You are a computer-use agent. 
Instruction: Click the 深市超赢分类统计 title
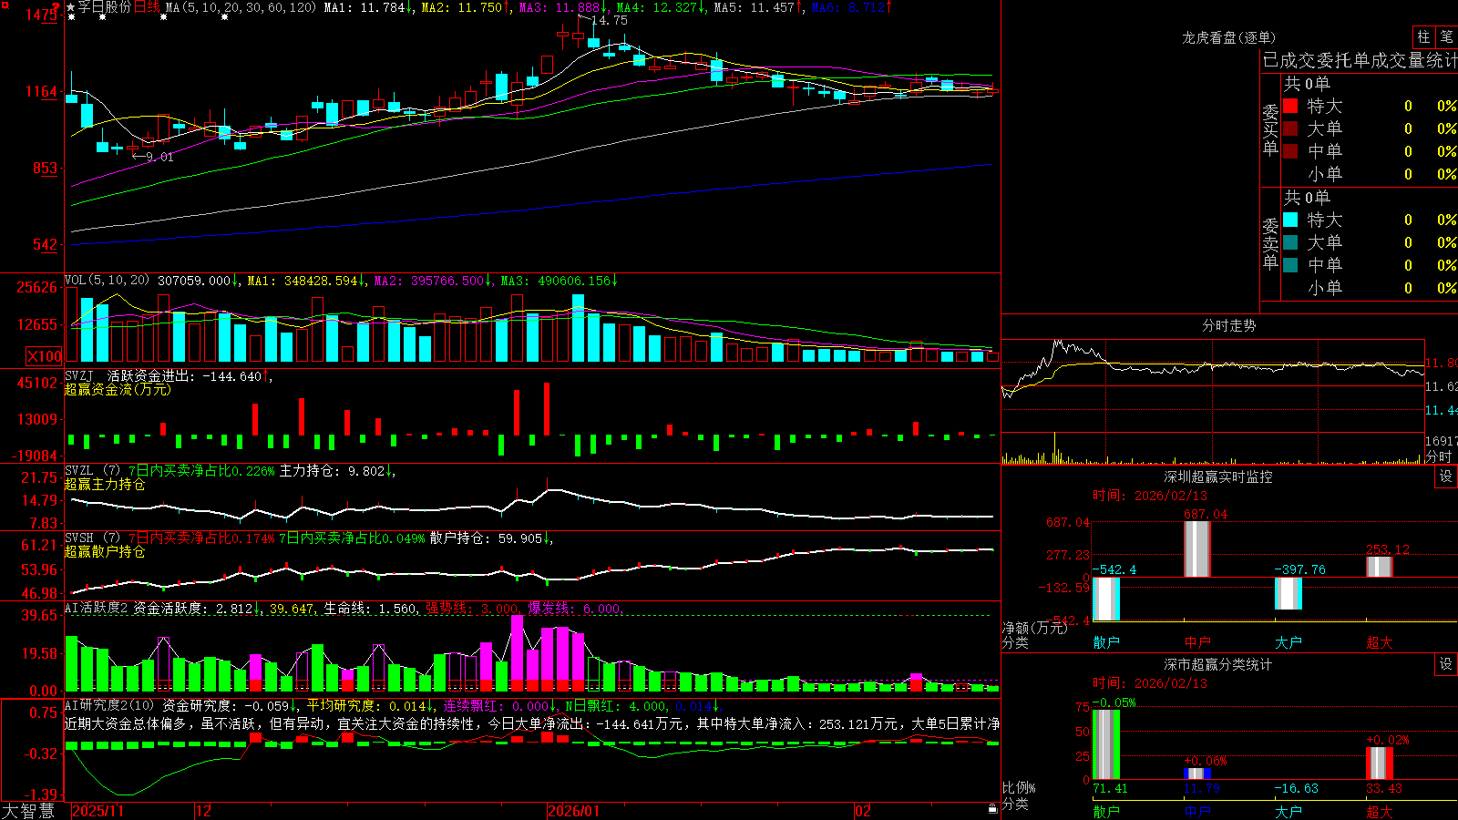pos(1218,664)
